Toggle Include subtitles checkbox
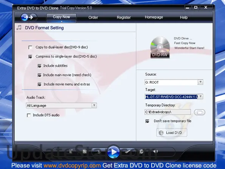The height and width of the screenshot is (169, 225). pos(39,66)
